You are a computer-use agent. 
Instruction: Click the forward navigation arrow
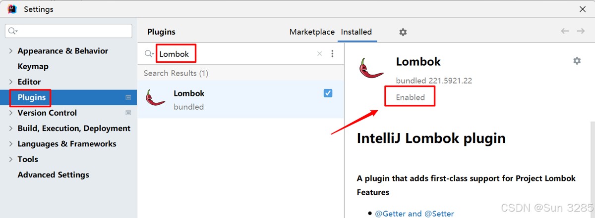[x=581, y=31]
